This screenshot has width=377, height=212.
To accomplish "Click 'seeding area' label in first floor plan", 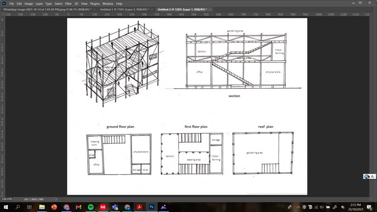I will coord(194,160).
